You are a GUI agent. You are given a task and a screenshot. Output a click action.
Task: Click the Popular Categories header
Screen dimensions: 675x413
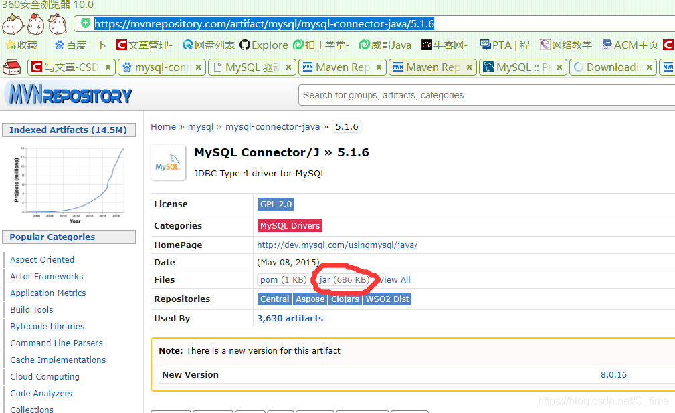click(68, 237)
